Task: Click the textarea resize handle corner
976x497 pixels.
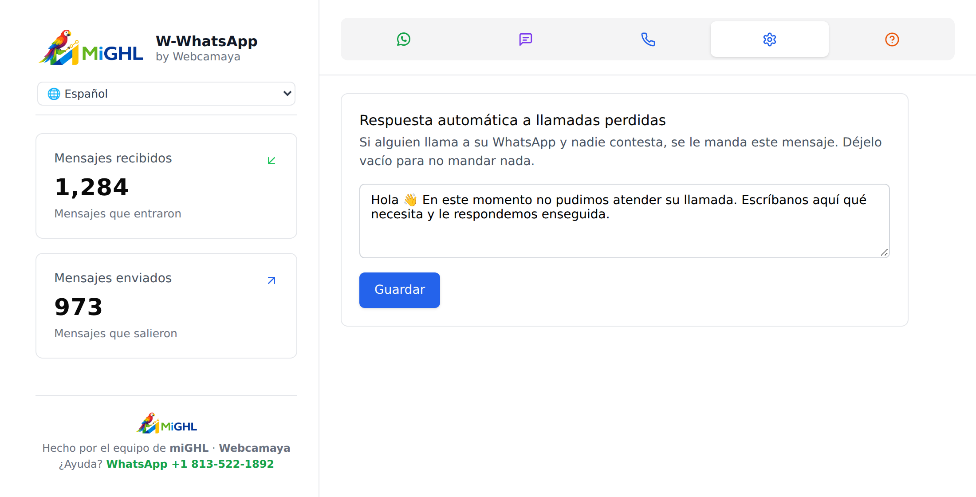Action: (x=884, y=252)
